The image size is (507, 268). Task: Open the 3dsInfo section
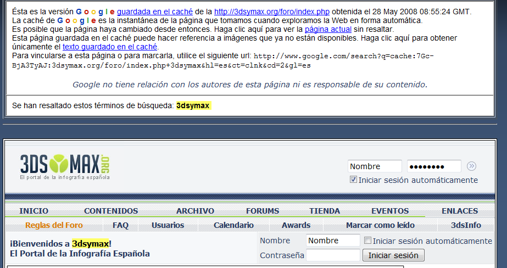(466, 225)
